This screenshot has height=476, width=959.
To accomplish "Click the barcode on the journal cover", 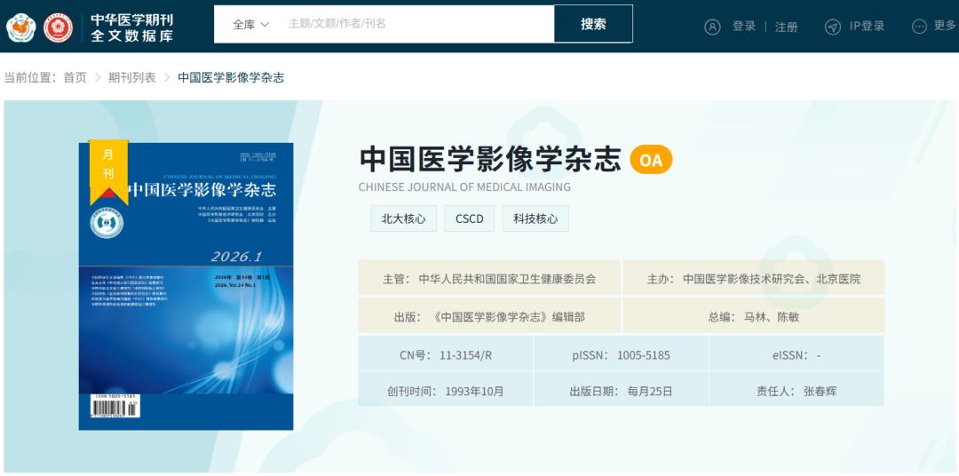I will tap(115, 406).
